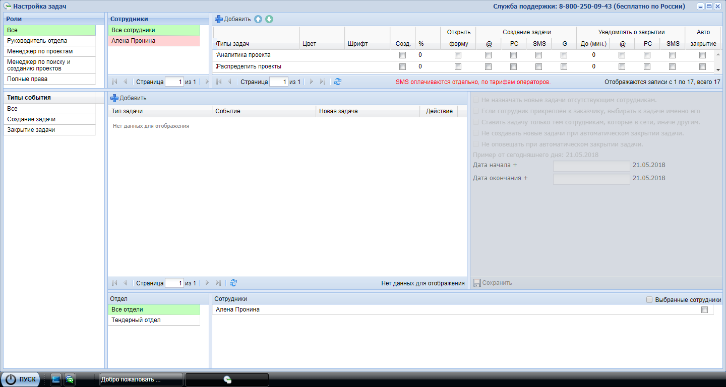Refresh the events grid below 'Тип задачи'
This screenshot has height=387, width=726.
tap(233, 283)
